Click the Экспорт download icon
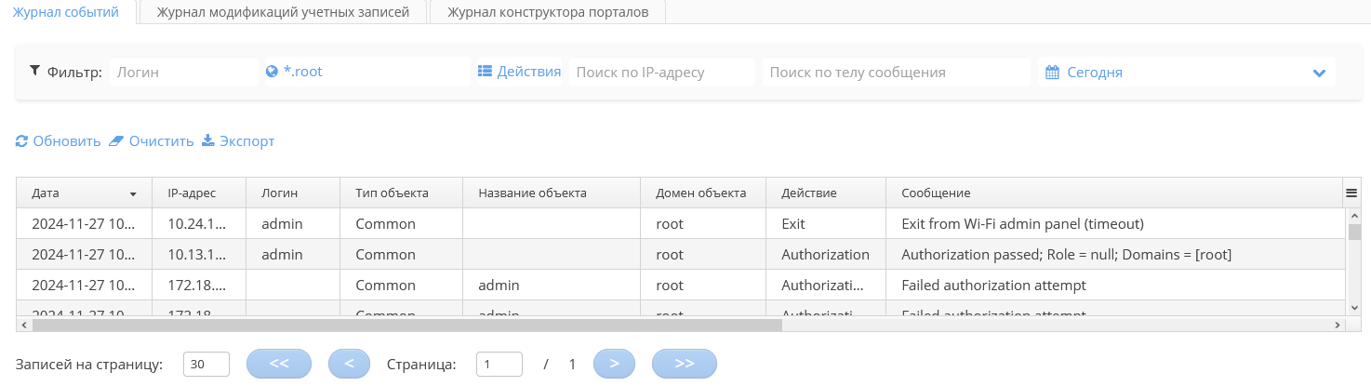The width and height of the screenshot is (1371, 386). [x=208, y=141]
